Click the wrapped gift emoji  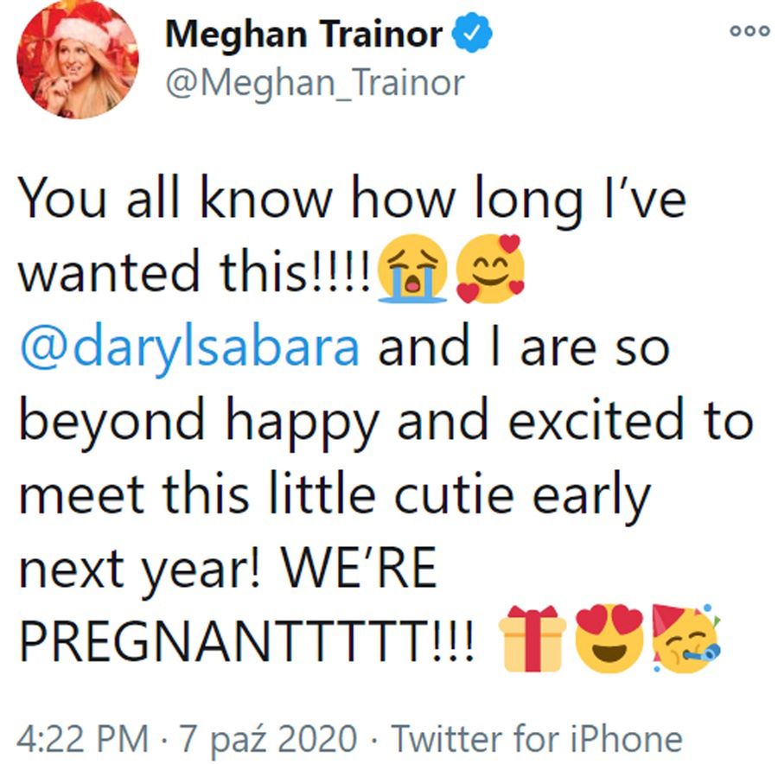[x=532, y=640]
